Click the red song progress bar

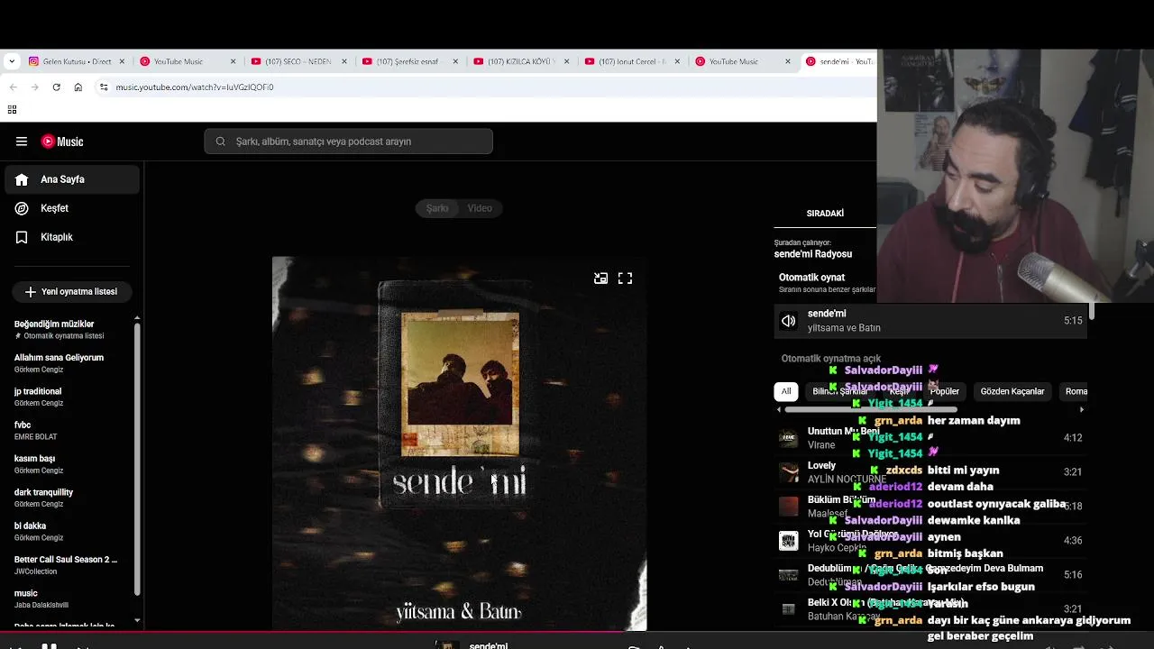pyautogui.click(x=311, y=633)
